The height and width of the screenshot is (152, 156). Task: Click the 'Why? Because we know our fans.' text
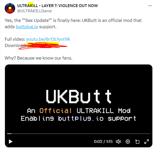[x=38, y=58]
